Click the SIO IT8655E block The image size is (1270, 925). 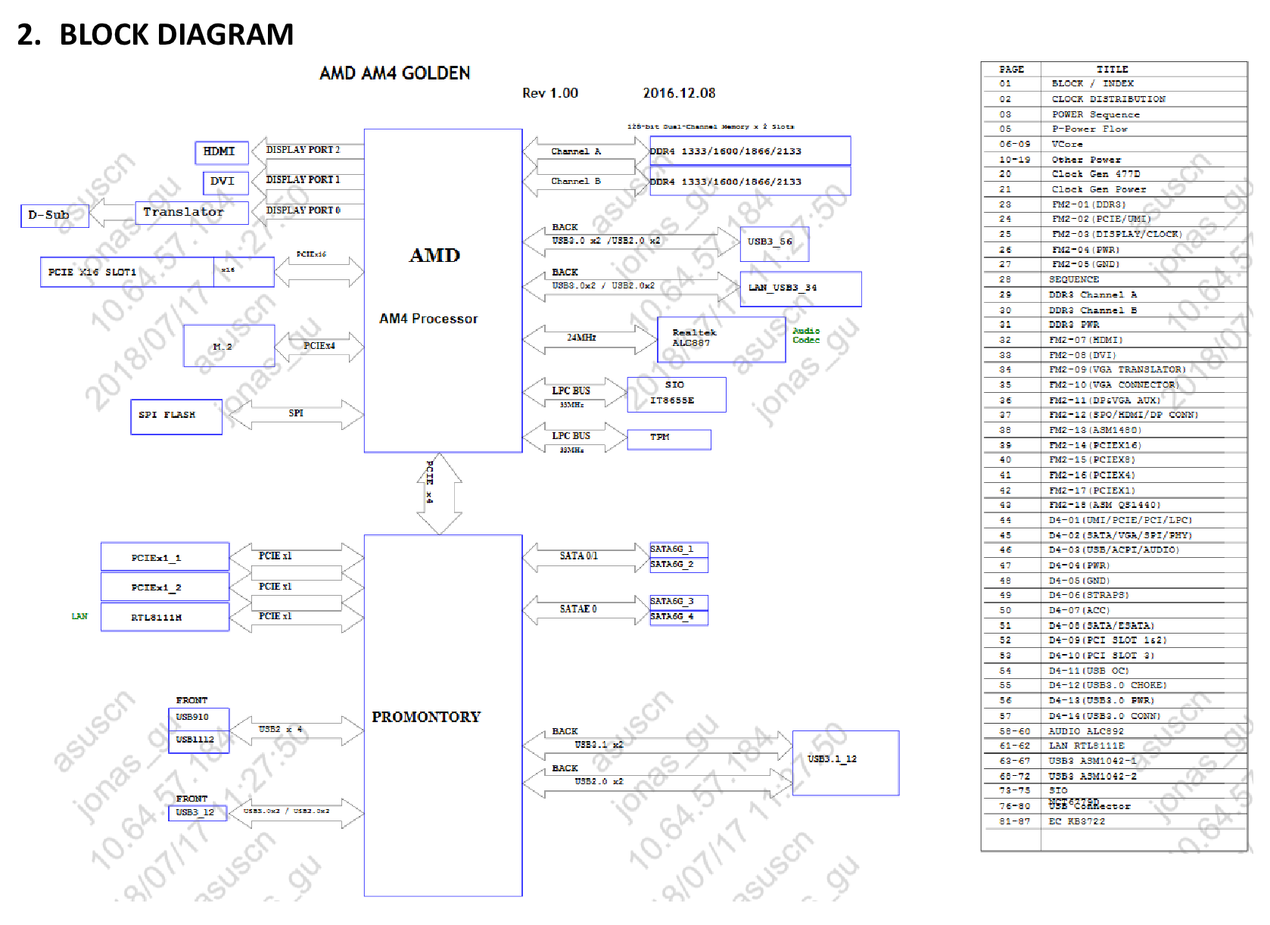coord(677,394)
